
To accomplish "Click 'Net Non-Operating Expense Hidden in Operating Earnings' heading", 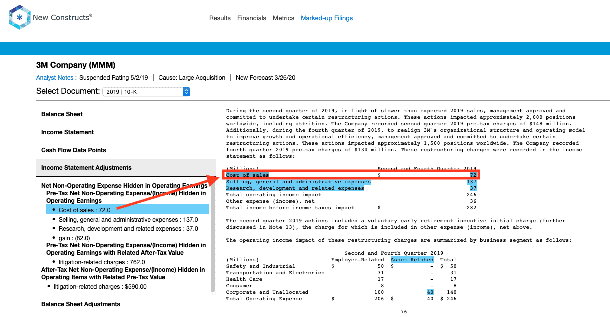I will pos(124,186).
